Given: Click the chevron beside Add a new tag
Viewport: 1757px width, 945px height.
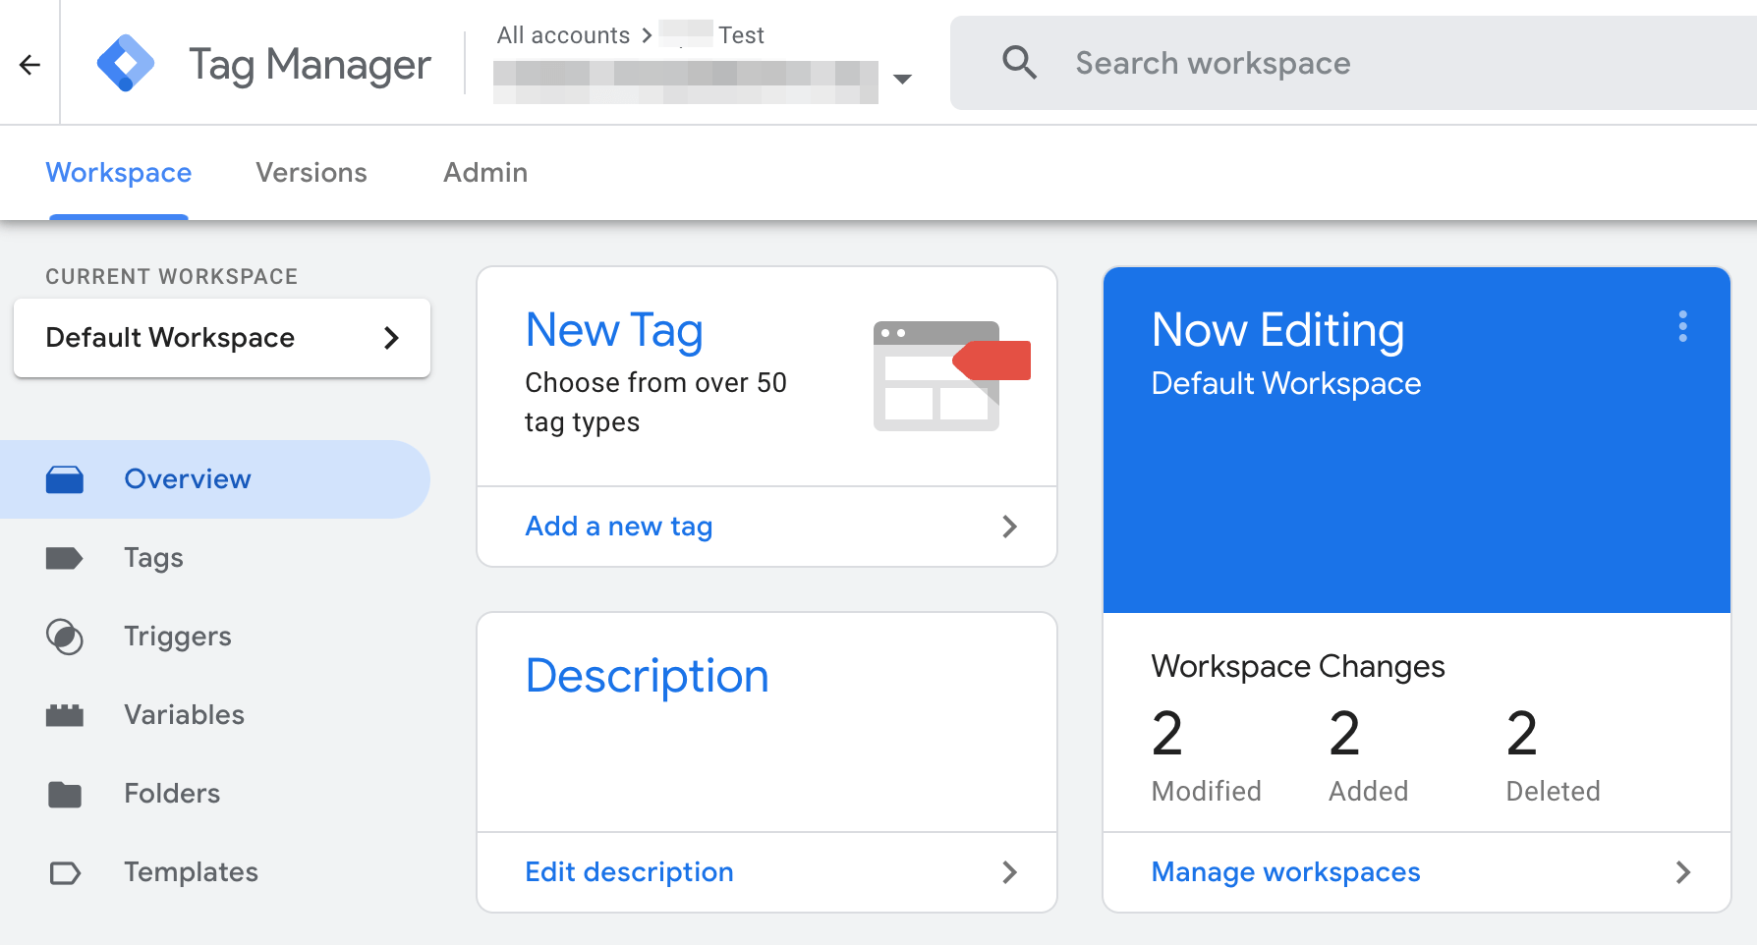Looking at the screenshot, I should click(x=1009, y=527).
